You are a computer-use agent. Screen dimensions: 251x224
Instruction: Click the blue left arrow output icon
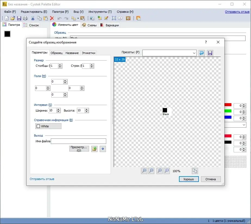pyautogui.click(x=103, y=149)
